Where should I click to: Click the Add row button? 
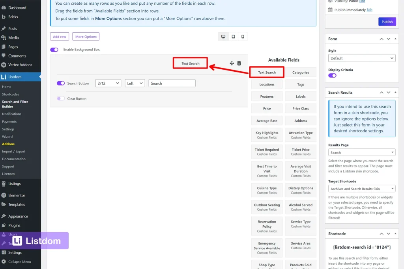click(59, 36)
